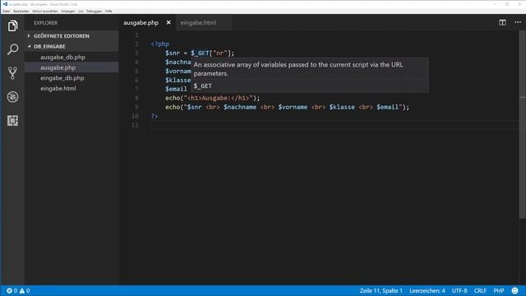The height and width of the screenshot is (296, 526).
Task: Click $nachname in the echo on line 9
Action: pyautogui.click(x=240, y=107)
